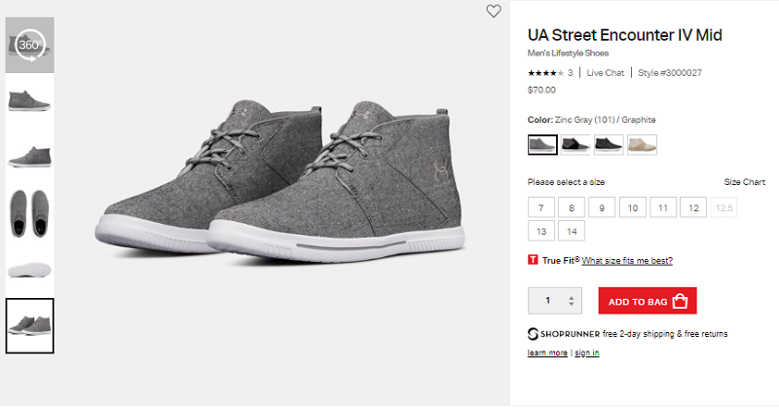Click the shopping bag icon on Add to Bag

(681, 301)
